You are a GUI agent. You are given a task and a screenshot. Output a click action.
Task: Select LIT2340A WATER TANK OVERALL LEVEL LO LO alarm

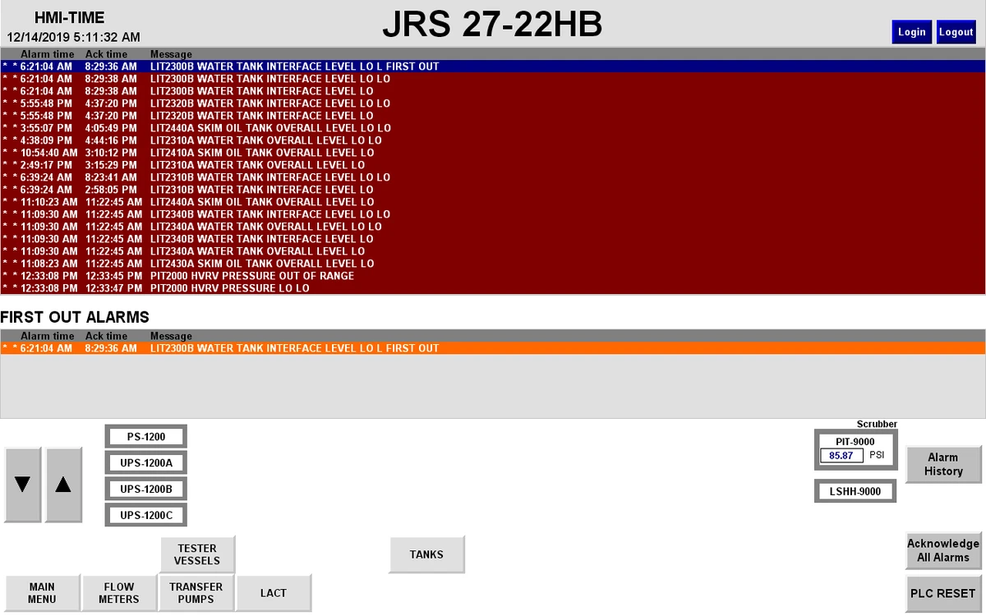click(x=493, y=227)
